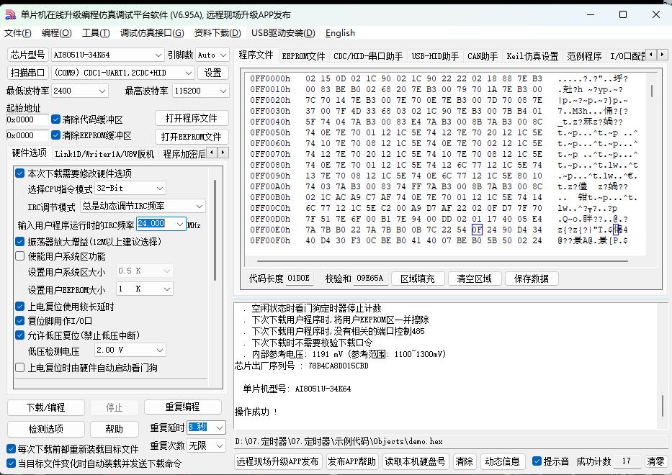Toggle 清除代码缓冲区 checkbox
Screen dimensions: 672x475
55,119
